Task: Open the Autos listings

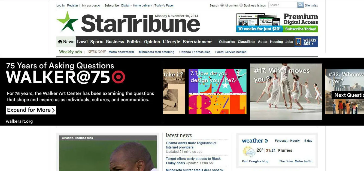Action: point(262,42)
